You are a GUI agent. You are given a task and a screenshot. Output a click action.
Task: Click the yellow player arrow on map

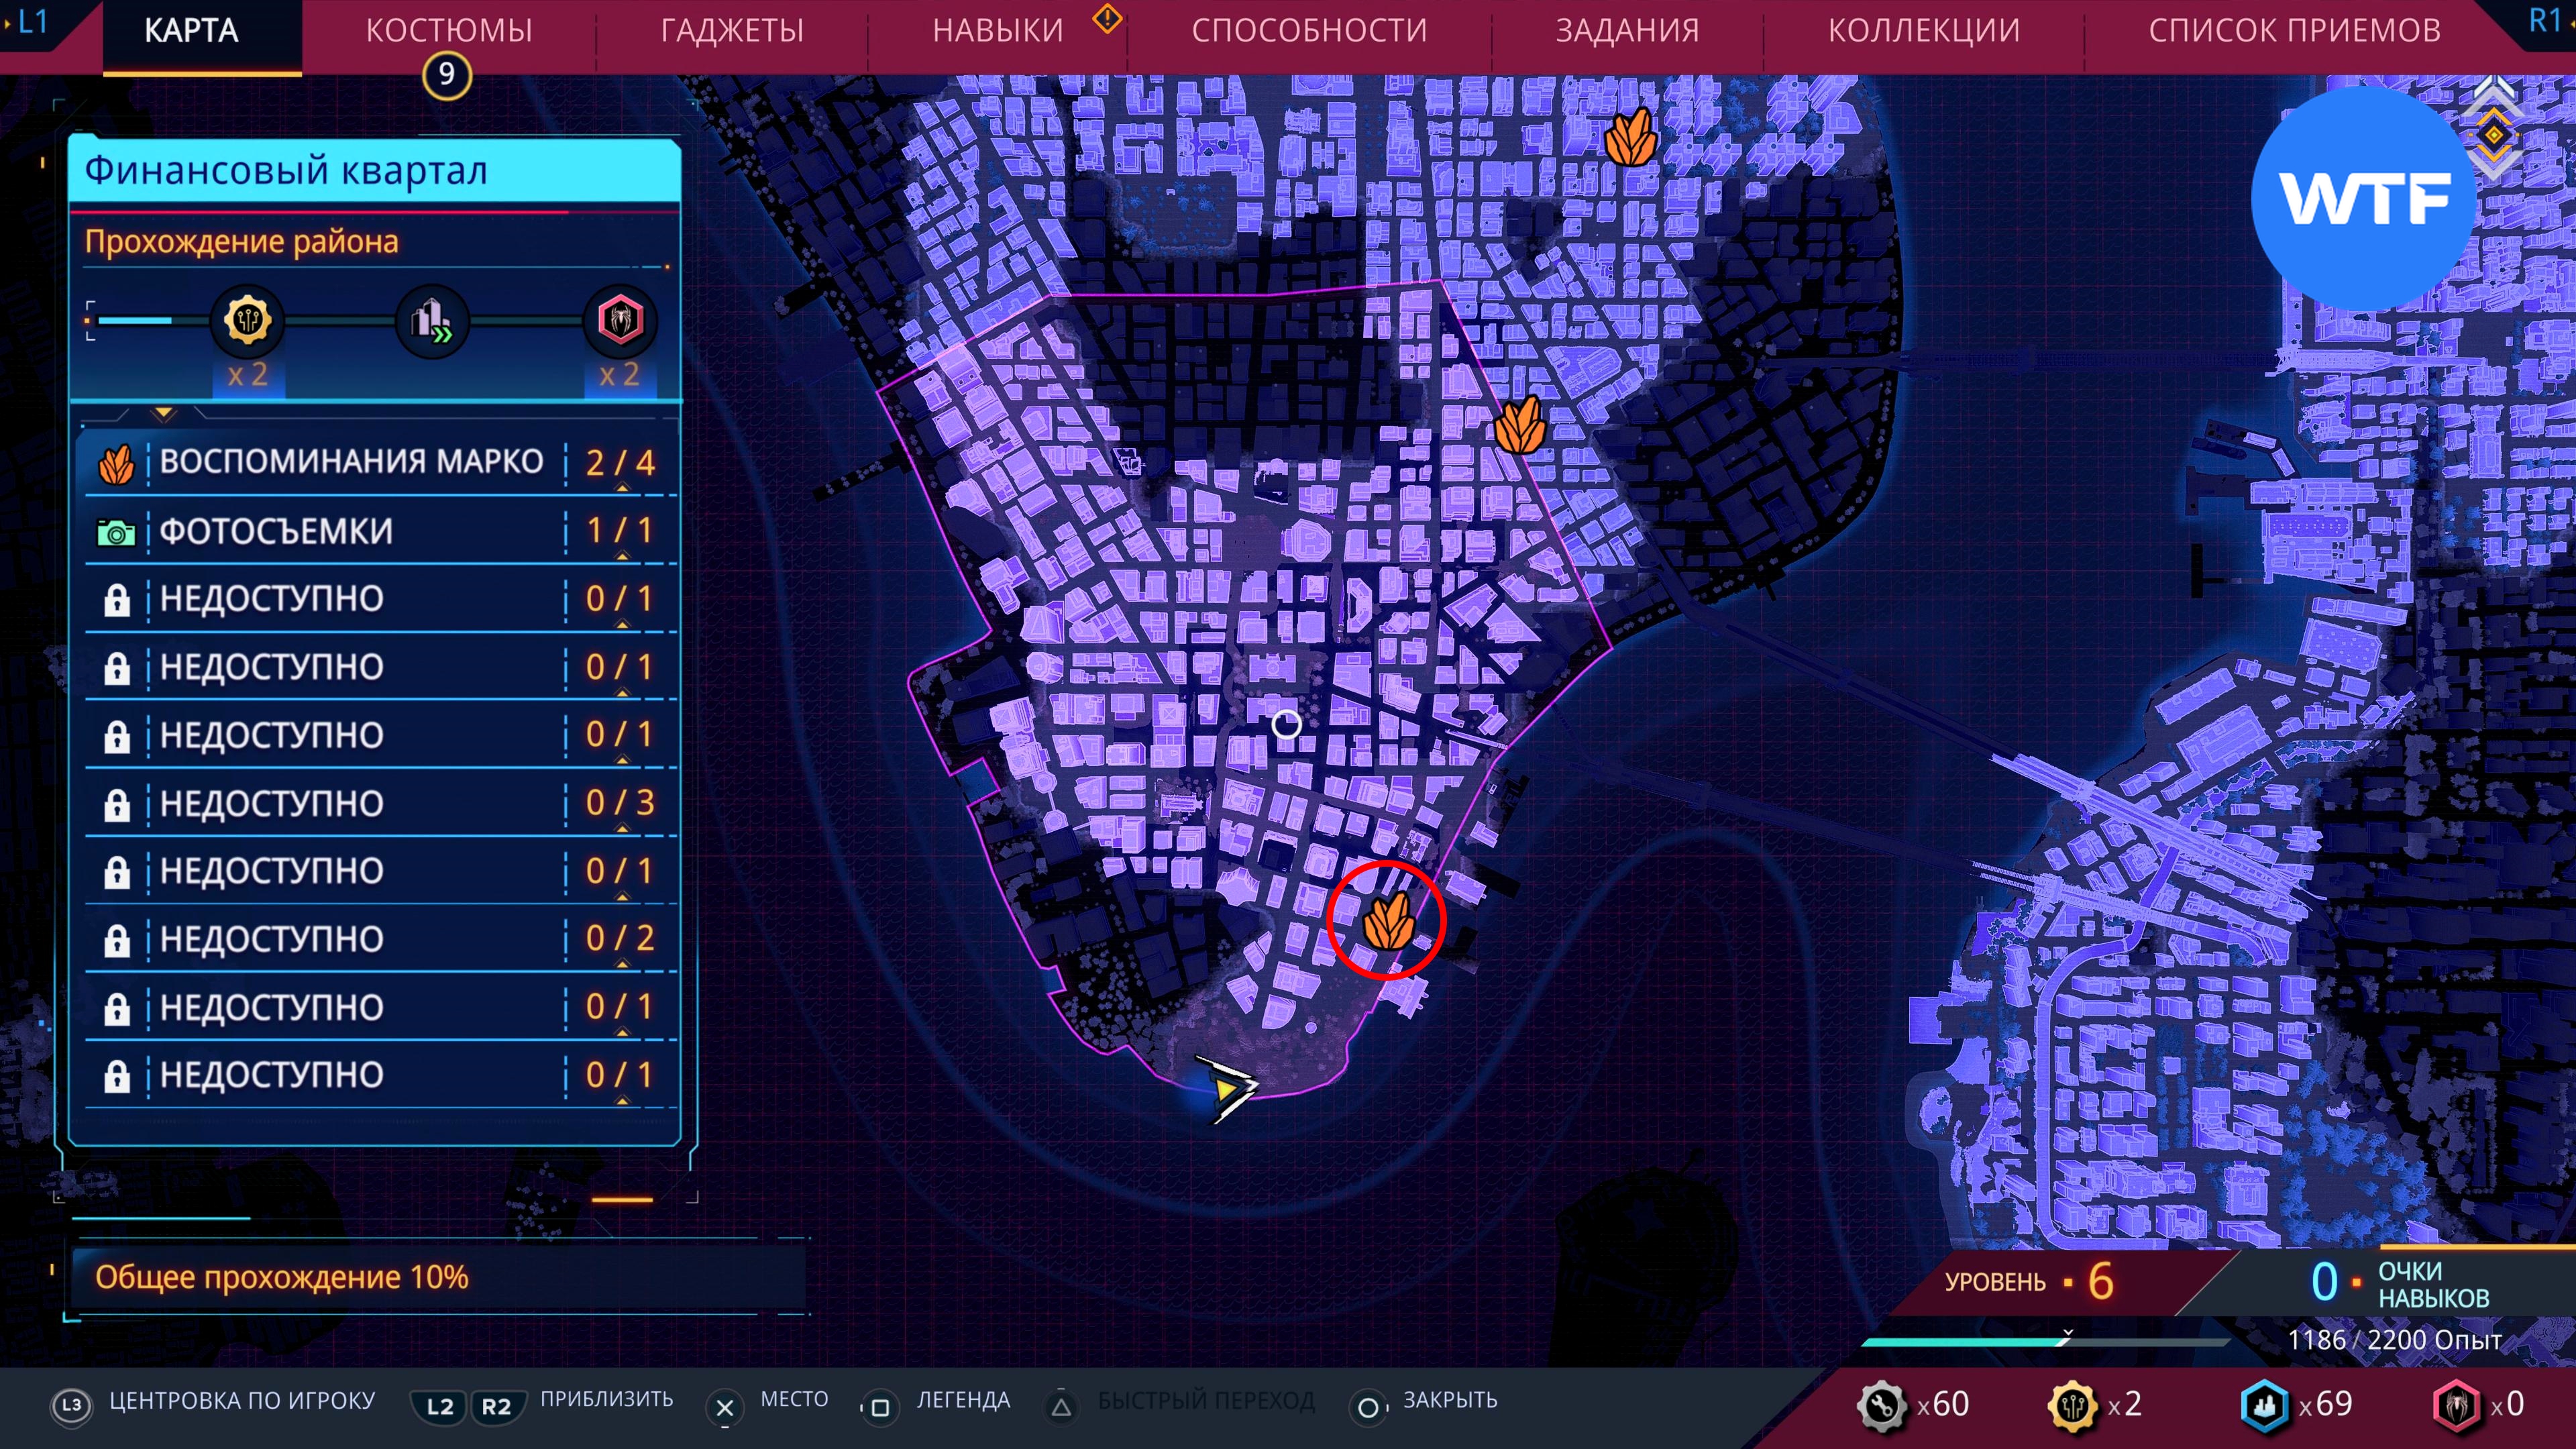point(1228,1088)
